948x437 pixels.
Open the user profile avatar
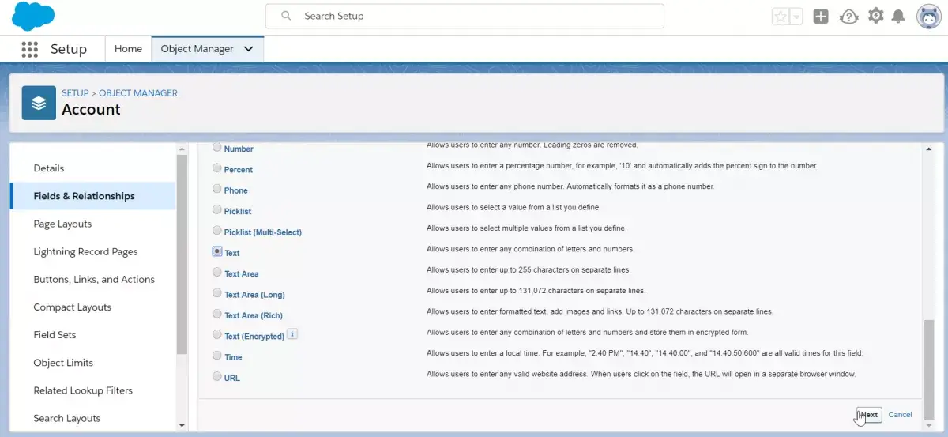point(929,17)
